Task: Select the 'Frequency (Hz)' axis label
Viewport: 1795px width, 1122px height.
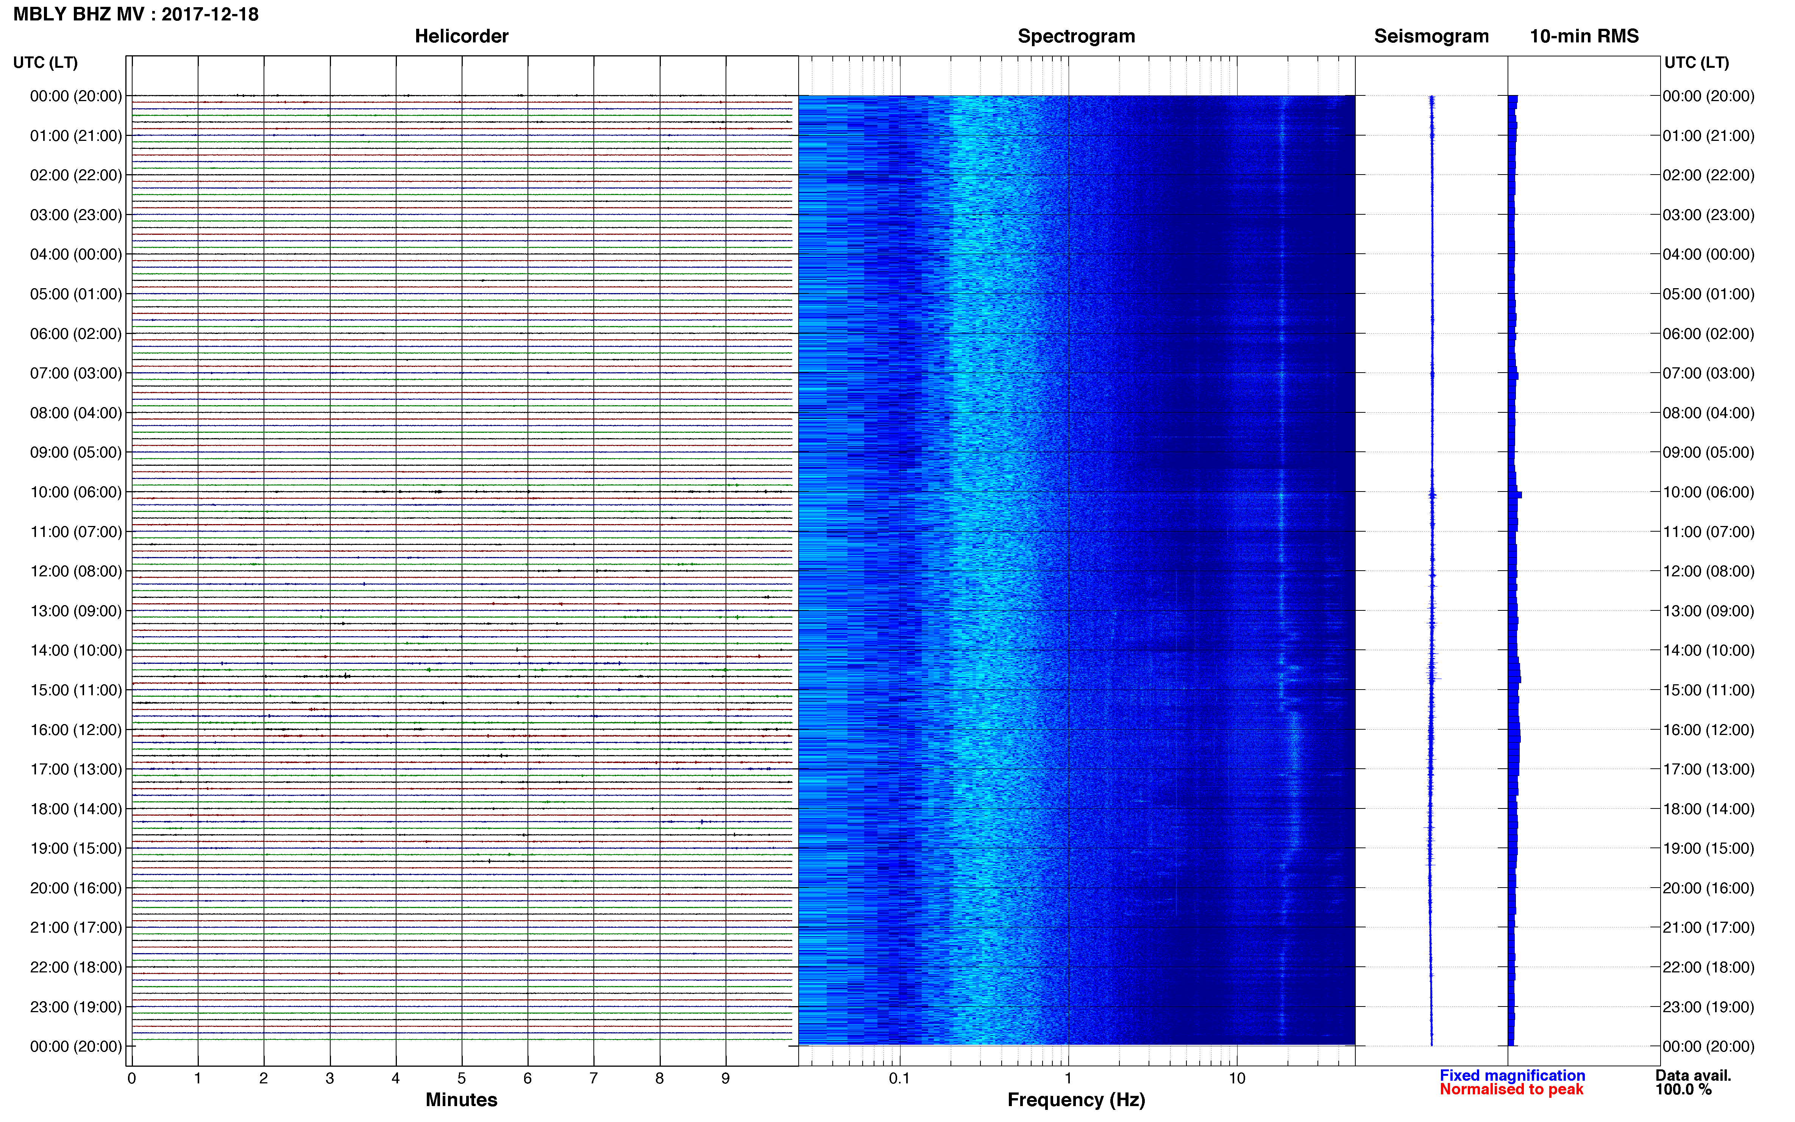Action: coord(1076,1100)
